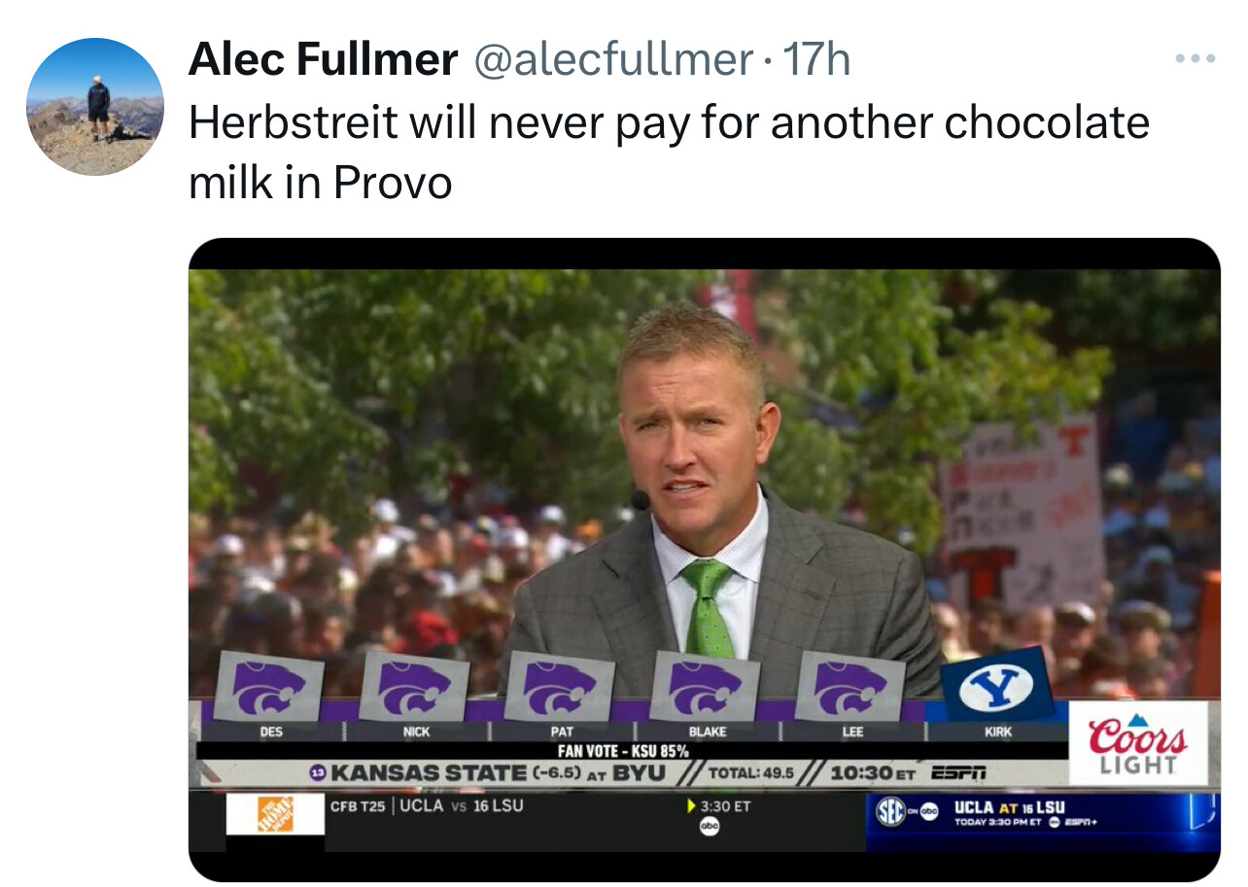Click the Kansas State logo above NICK
The width and height of the screenshot is (1248, 887).
click(414, 686)
